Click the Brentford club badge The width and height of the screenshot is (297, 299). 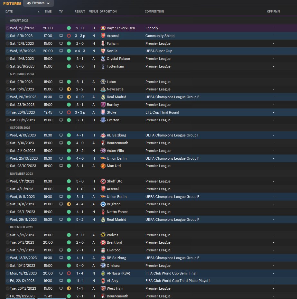103,242
